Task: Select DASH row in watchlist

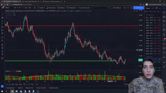Action: tap(153, 41)
